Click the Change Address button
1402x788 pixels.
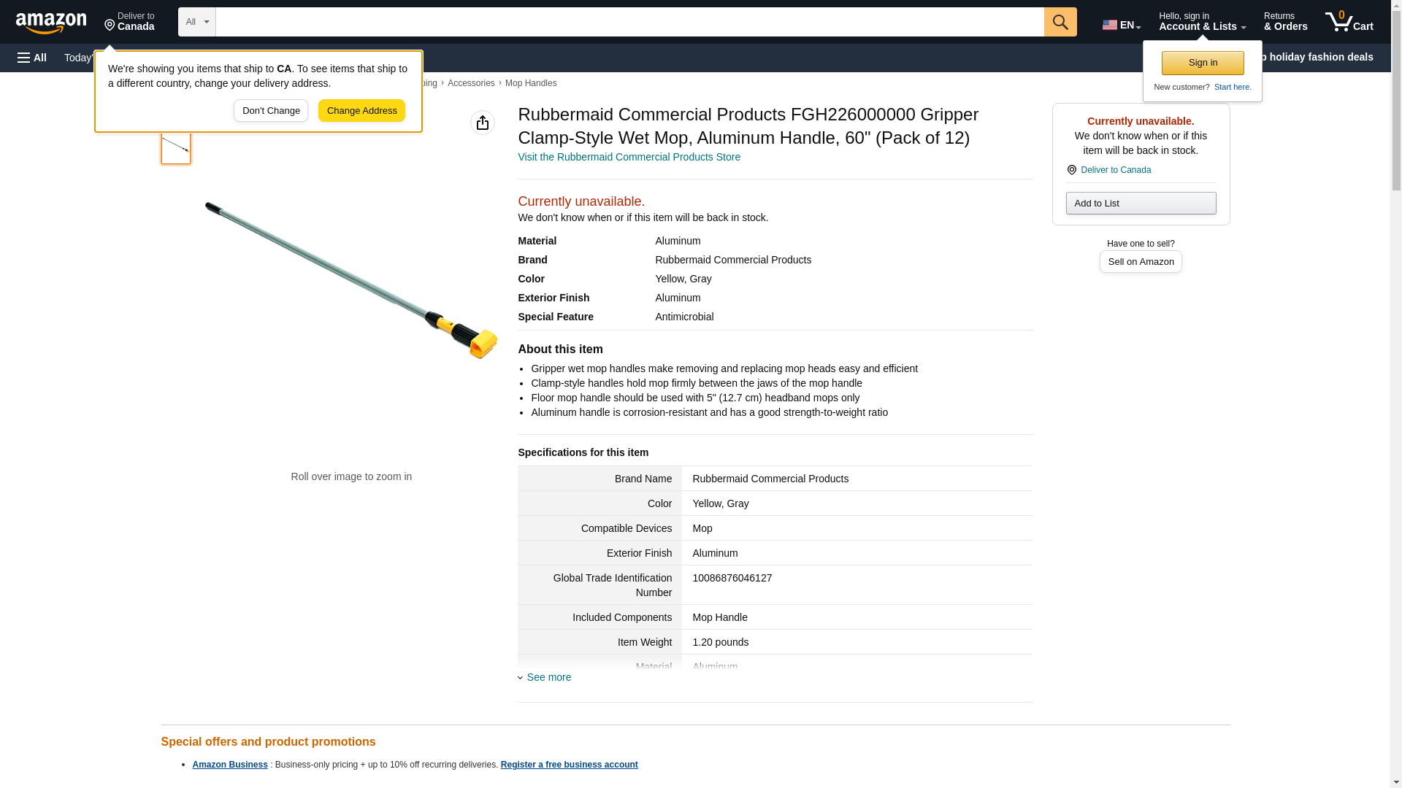point(361,111)
